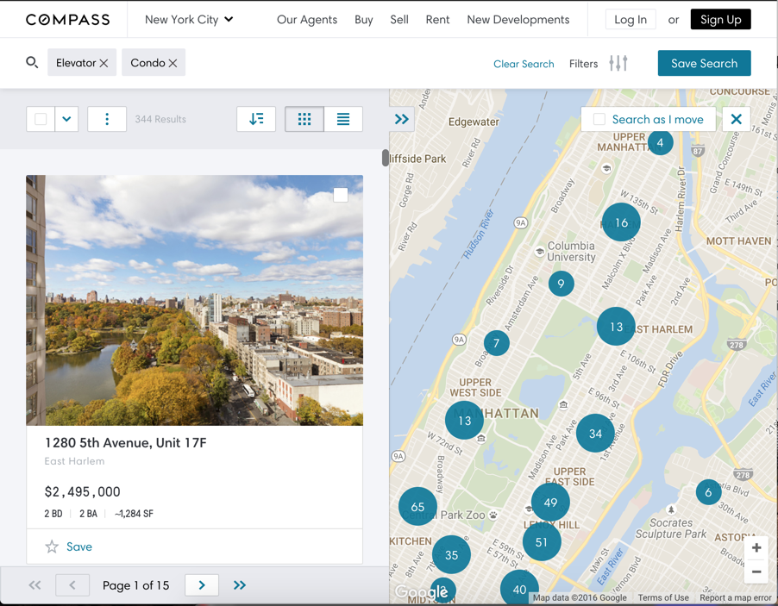
Task: Go to next results page
Action: (x=202, y=585)
